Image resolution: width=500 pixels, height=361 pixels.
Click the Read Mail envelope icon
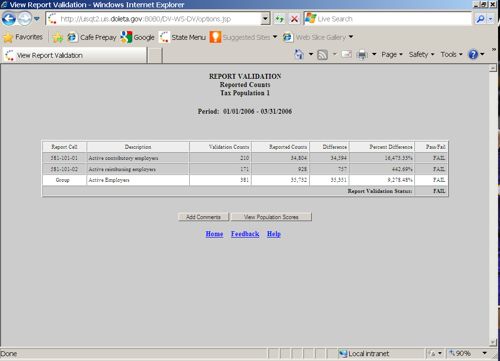click(346, 54)
